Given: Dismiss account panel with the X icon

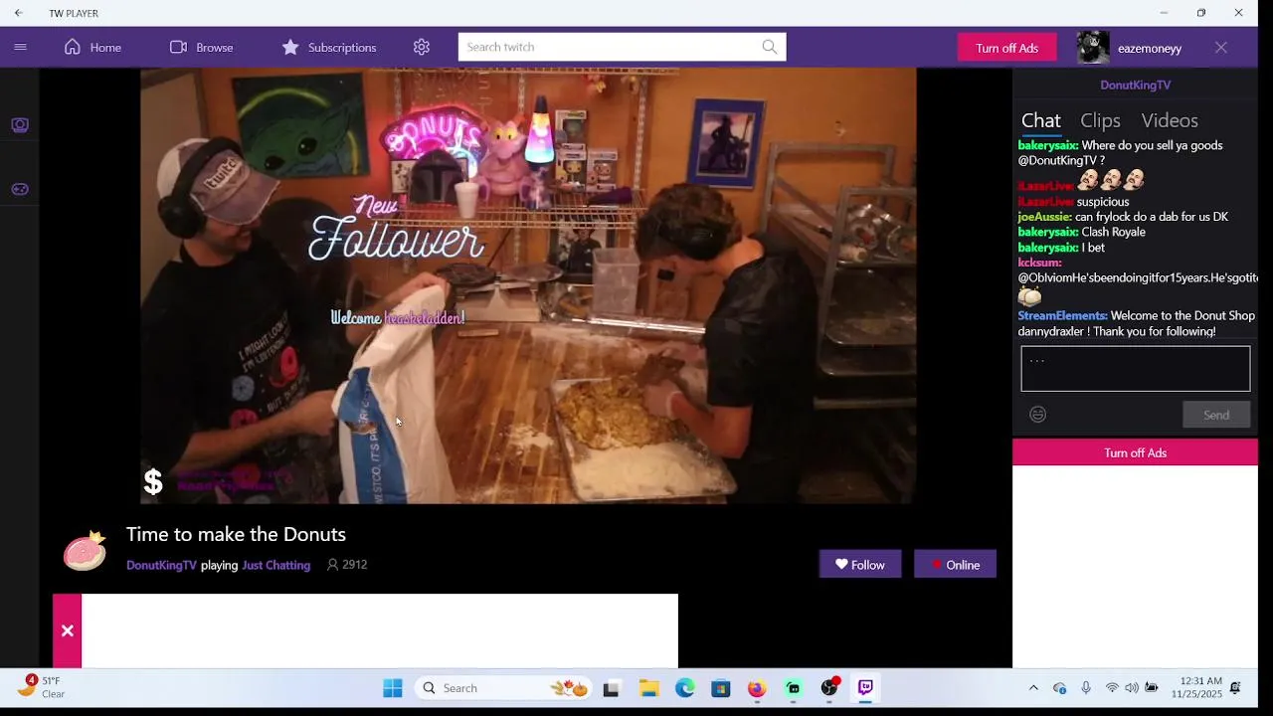Looking at the screenshot, I should click(x=1221, y=48).
